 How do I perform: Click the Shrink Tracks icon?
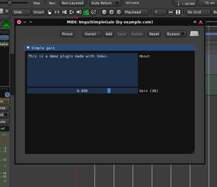pos(171,12)
